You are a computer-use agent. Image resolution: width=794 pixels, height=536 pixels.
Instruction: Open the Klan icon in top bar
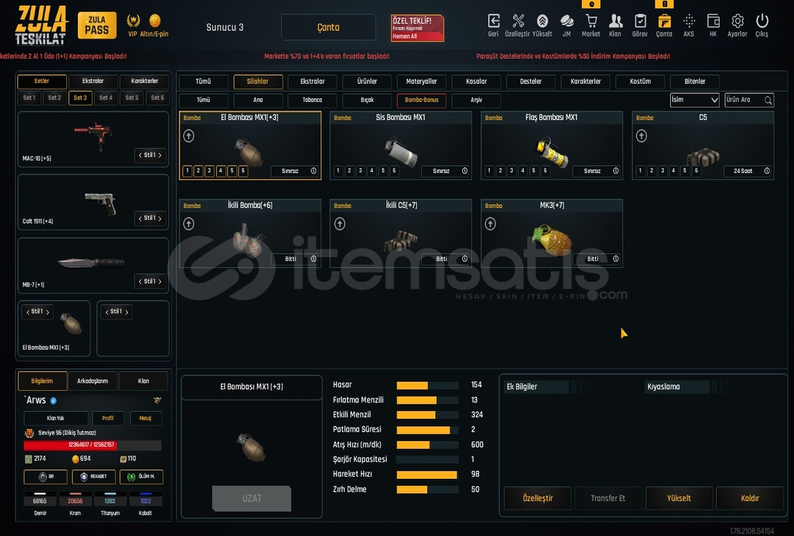click(x=615, y=21)
